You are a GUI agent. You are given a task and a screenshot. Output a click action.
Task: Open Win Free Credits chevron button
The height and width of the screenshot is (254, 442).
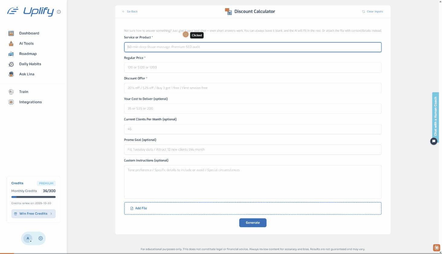point(51,214)
